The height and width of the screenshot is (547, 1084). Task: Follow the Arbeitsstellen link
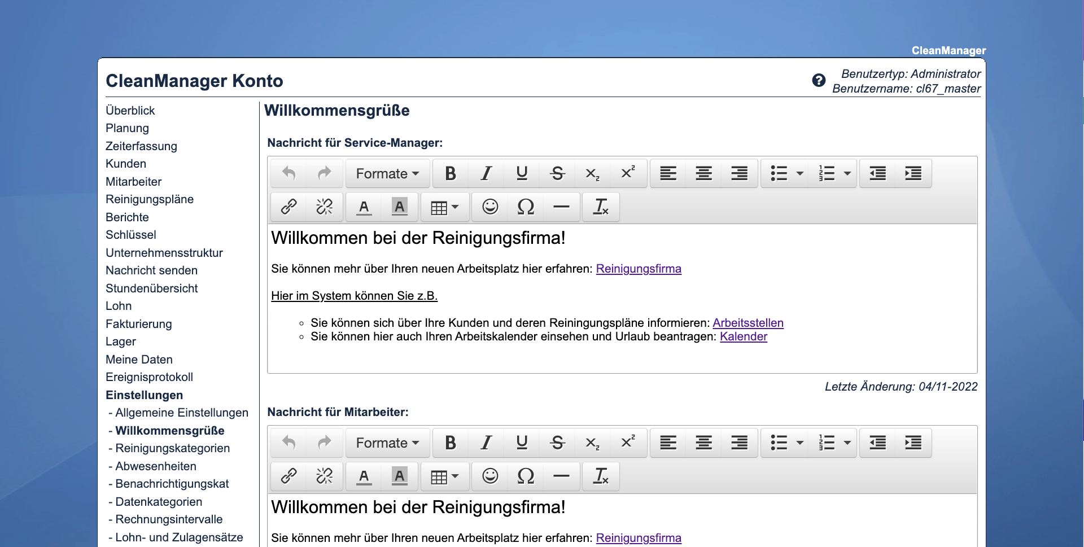pyautogui.click(x=748, y=323)
